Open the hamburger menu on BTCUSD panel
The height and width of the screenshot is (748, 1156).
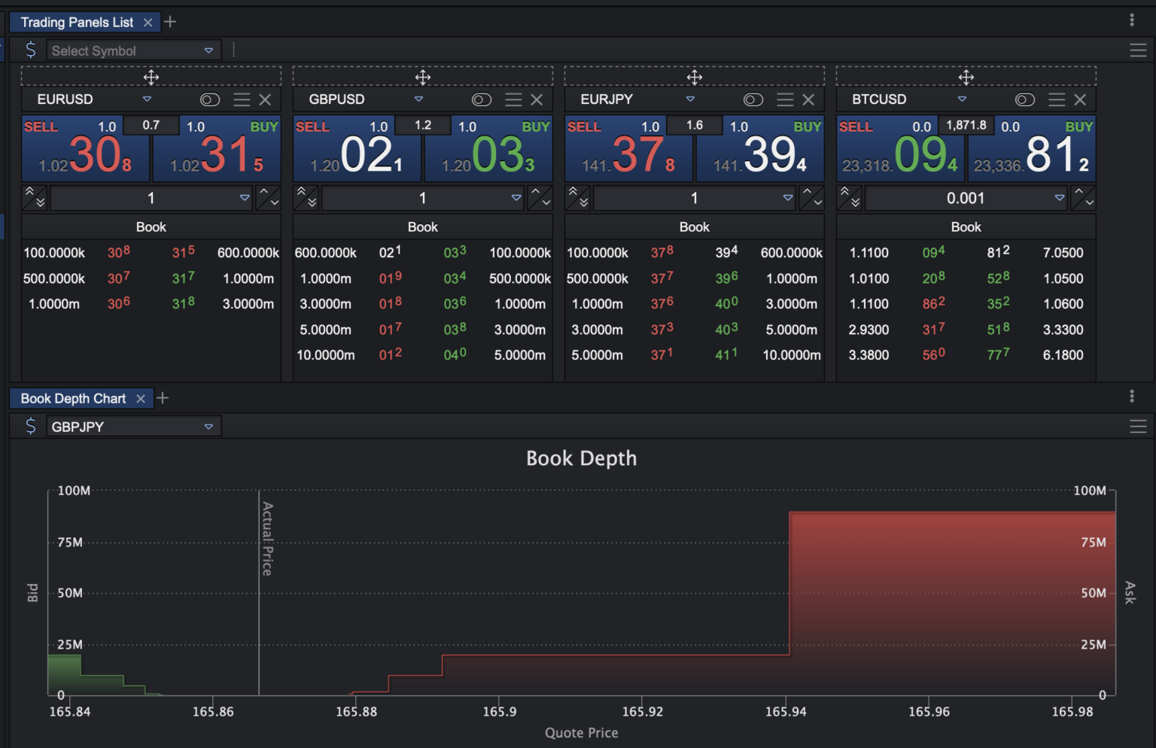click(1056, 99)
